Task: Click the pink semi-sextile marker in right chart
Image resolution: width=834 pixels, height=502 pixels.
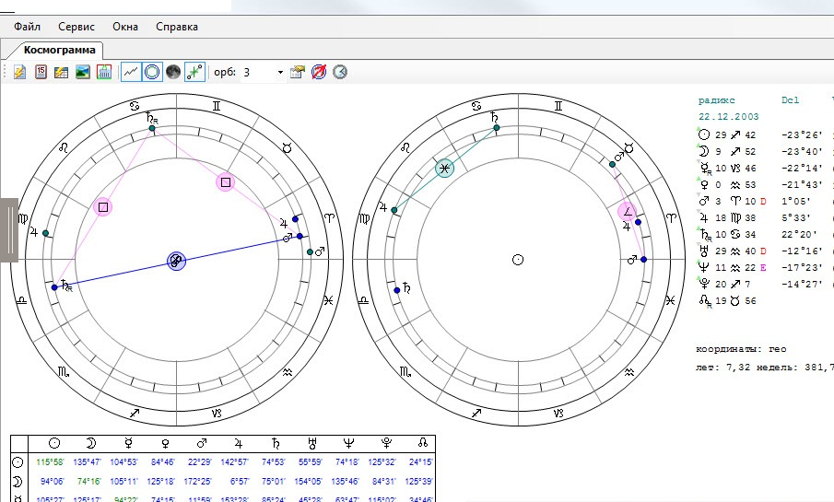Action: coord(628,212)
